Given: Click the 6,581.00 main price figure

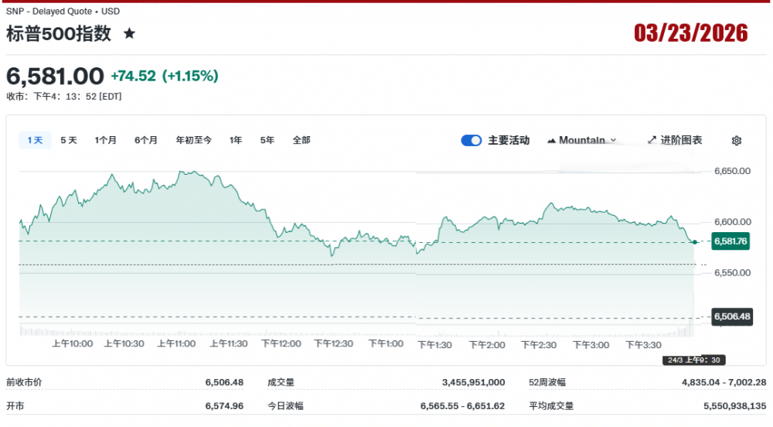Looking at the screenshot, I should tap(55, 76).
